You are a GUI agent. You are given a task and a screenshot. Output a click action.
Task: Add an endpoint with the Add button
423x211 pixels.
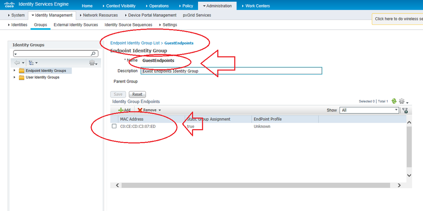tap(124, 110)
